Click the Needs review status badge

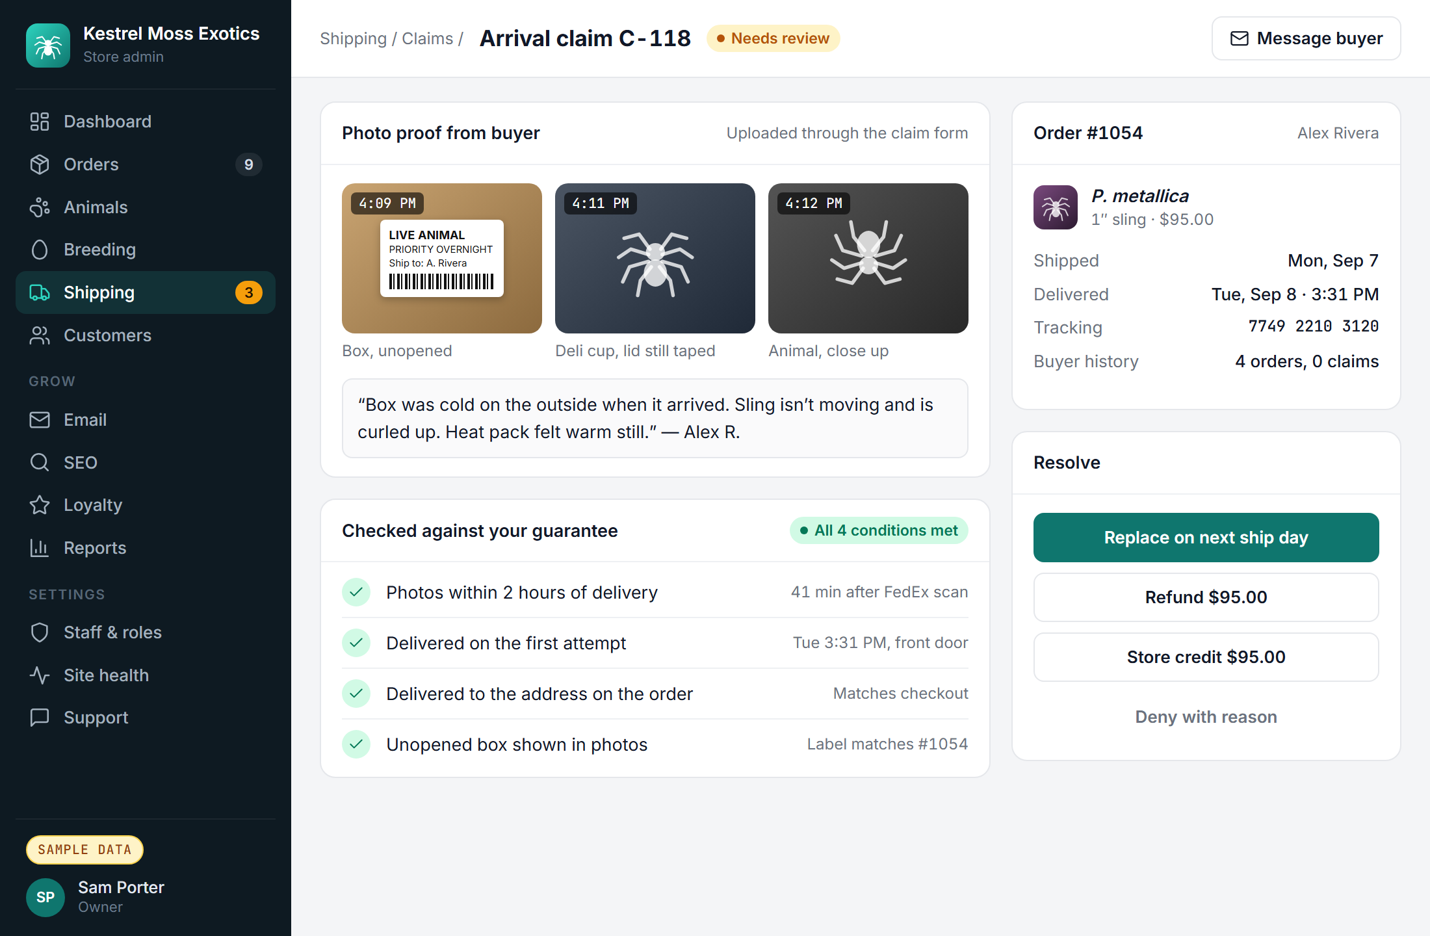click(x=773, y=38)
